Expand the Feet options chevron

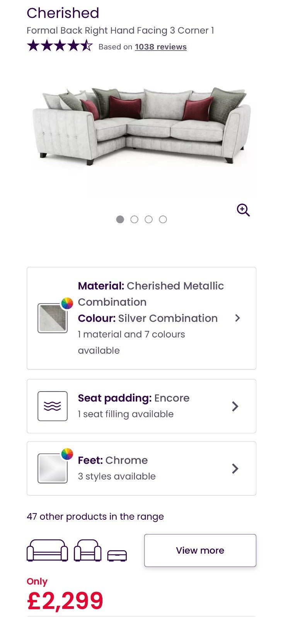(x=235, y=468)
